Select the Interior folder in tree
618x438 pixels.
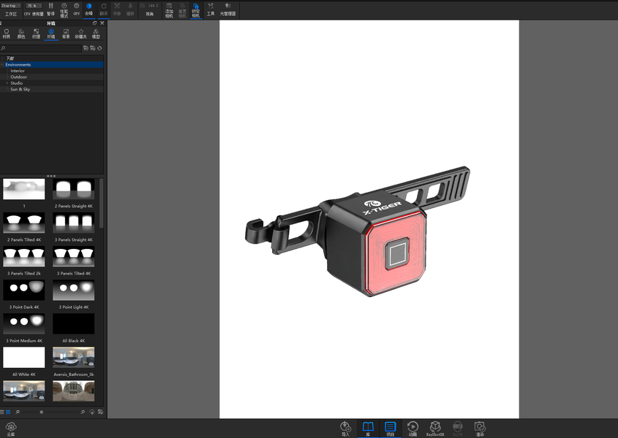[x=18, y=71]
